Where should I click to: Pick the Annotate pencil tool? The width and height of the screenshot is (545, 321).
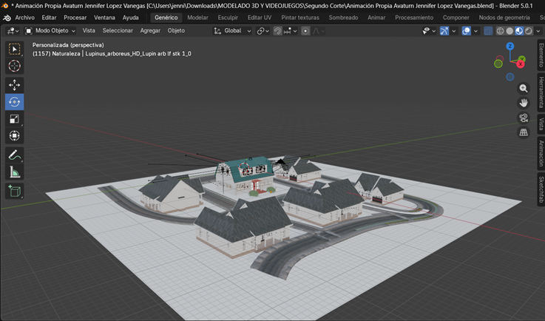click(x=14, y=155)
